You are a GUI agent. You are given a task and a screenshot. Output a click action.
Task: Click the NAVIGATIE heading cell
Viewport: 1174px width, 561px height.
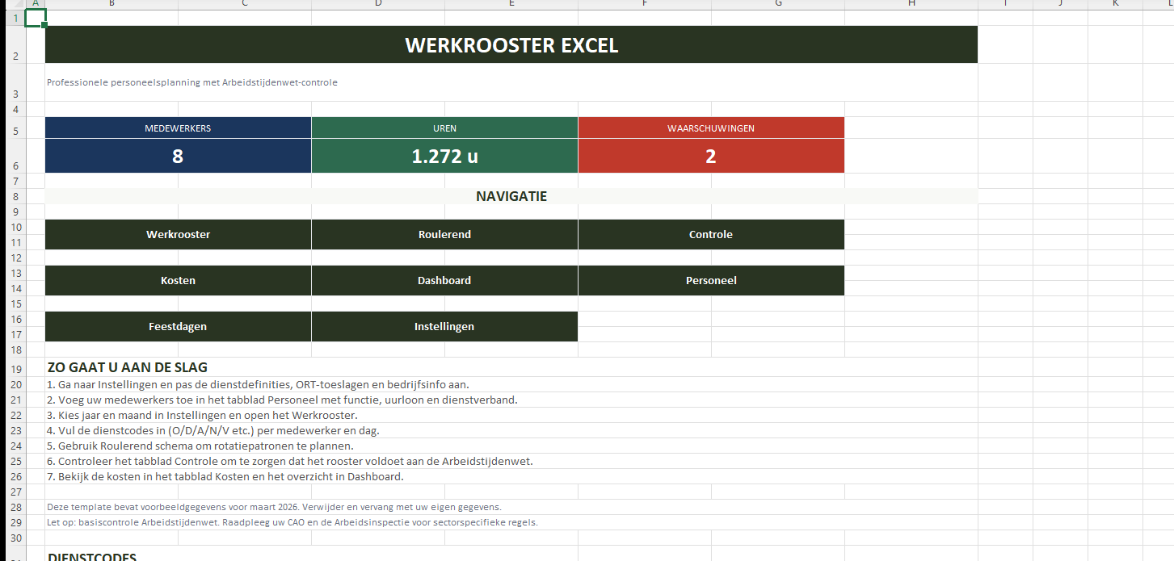coord(511,195)
